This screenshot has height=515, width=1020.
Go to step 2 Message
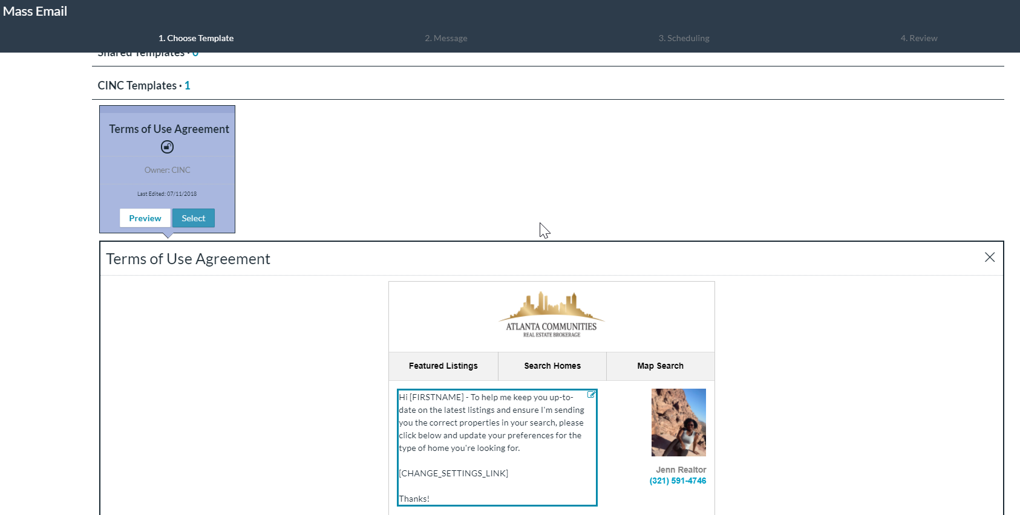coord(446,38)
